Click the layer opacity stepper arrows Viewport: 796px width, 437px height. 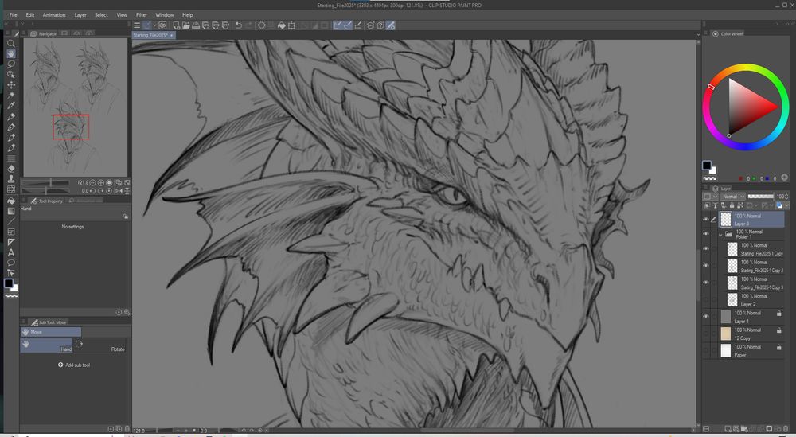click(787, 197)
